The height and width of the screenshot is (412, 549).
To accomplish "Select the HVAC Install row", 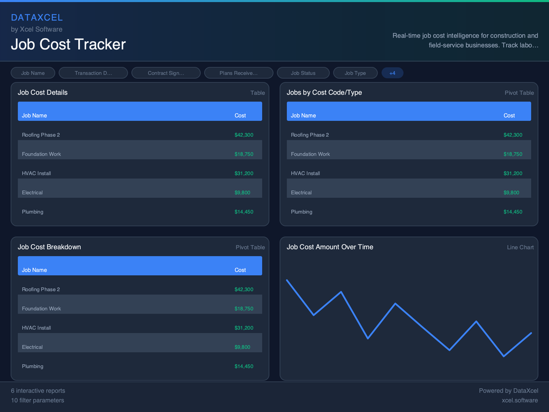I will pos(140,173).
